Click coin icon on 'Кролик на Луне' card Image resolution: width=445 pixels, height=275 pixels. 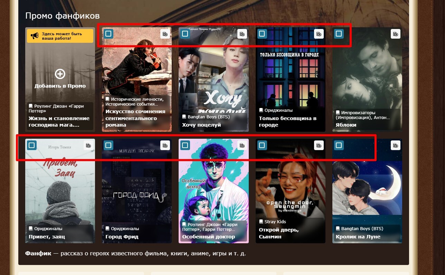(395, 145)
